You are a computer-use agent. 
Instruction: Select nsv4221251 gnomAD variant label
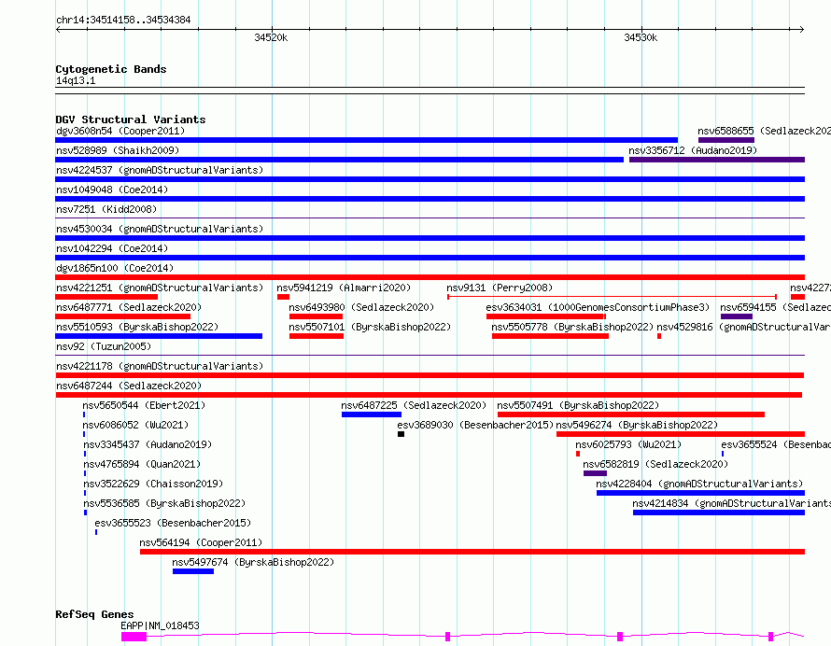160,288
